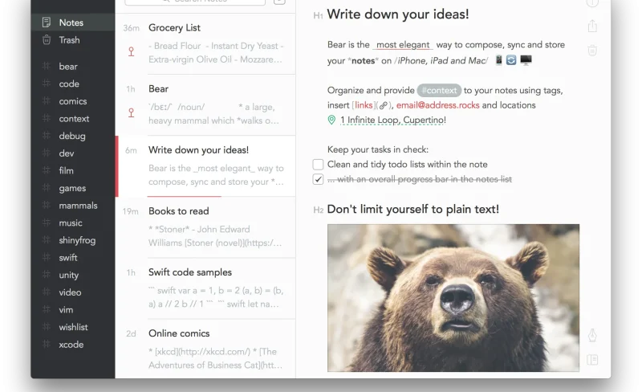Click the trash icon beside the note
The image size is (642, 392).
[592, 51]
